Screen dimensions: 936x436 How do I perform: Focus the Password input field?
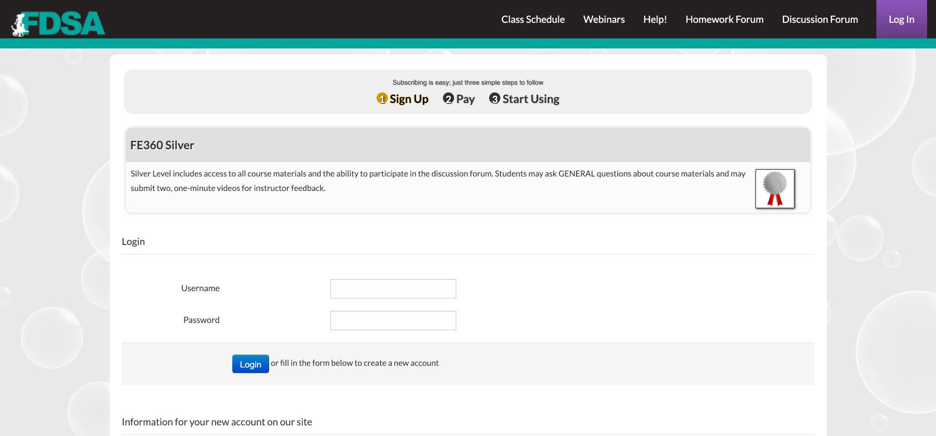click(393, 320)
